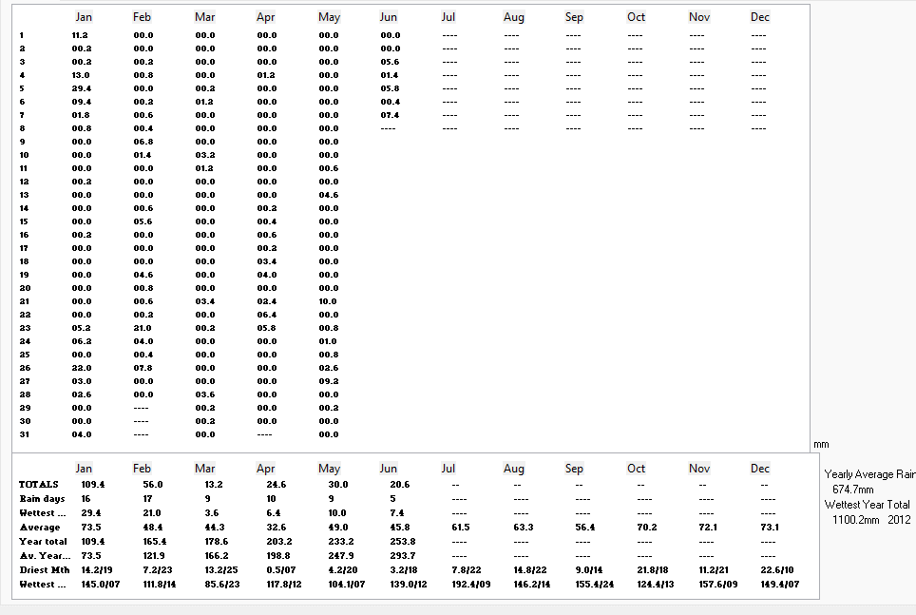Click the TOTALS row label

[x=39, y=485]
